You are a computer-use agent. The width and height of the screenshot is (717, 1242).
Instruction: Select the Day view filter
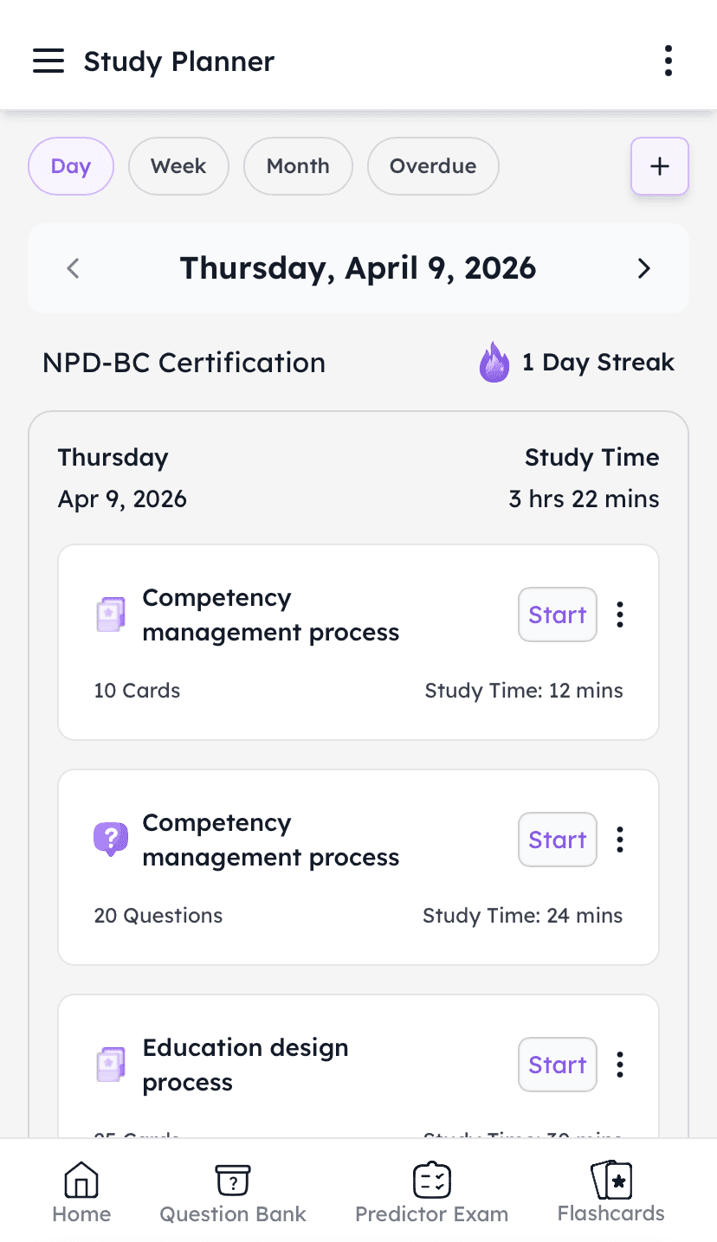(x=71, y=166)
